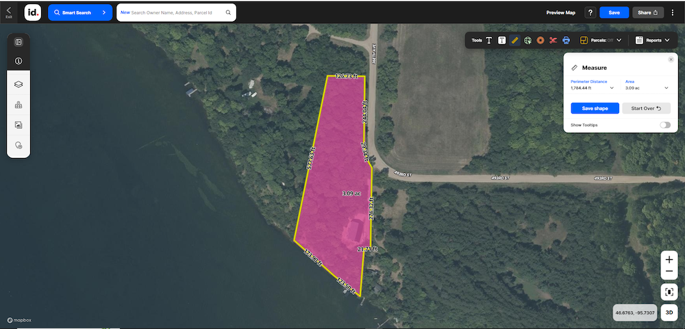Select the red scissors tool
The width and height of the screenshot is (685, 329).
[553, 40]
